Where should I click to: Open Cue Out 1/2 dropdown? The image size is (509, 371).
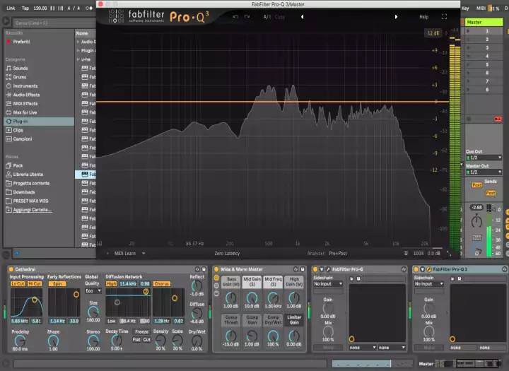[x=484, y=158]
